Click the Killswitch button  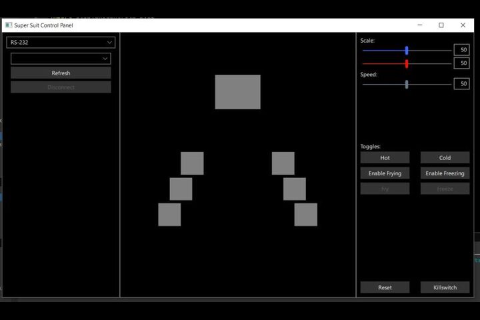click(445, 287)
